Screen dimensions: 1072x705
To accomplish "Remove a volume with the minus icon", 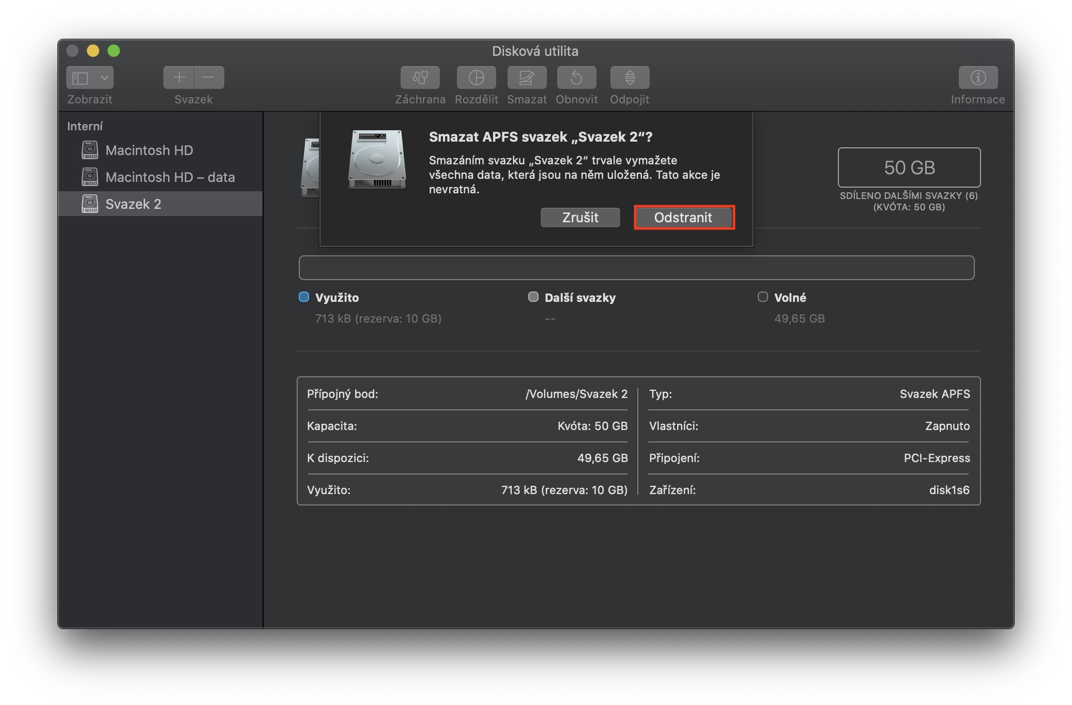I will coord(209,78).
